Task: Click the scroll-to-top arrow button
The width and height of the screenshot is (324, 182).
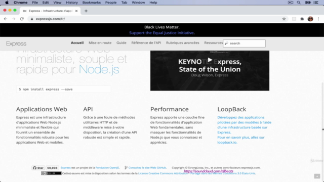Action: point(317,176)
